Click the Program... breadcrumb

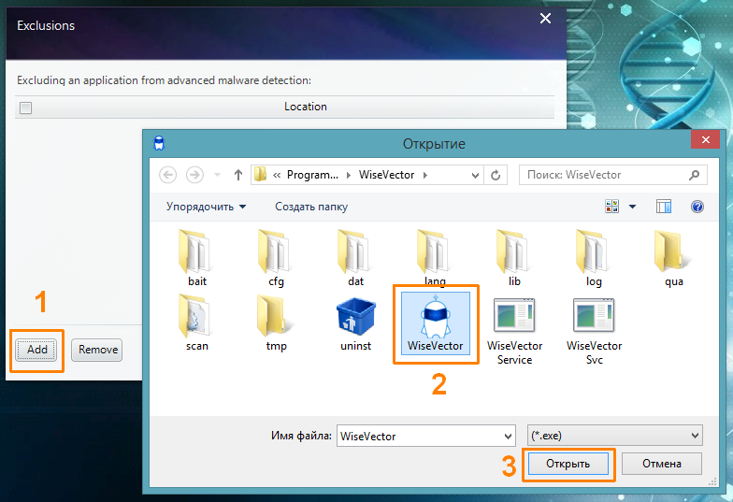312,174
